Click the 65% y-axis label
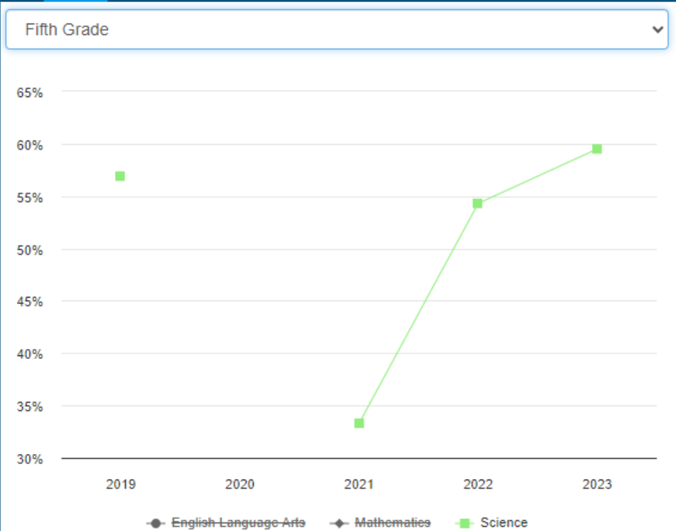 30,93
